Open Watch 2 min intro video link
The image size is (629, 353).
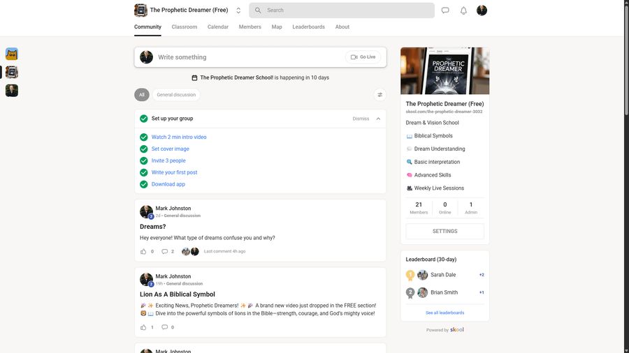click(x=179, y=137)
